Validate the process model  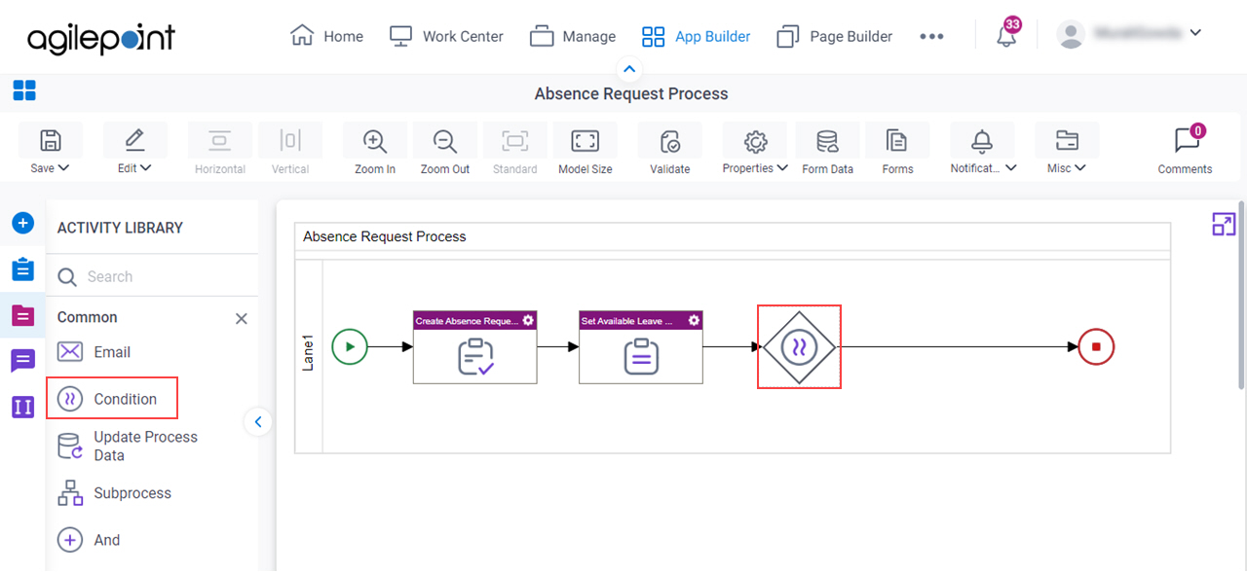click(670, 150)
